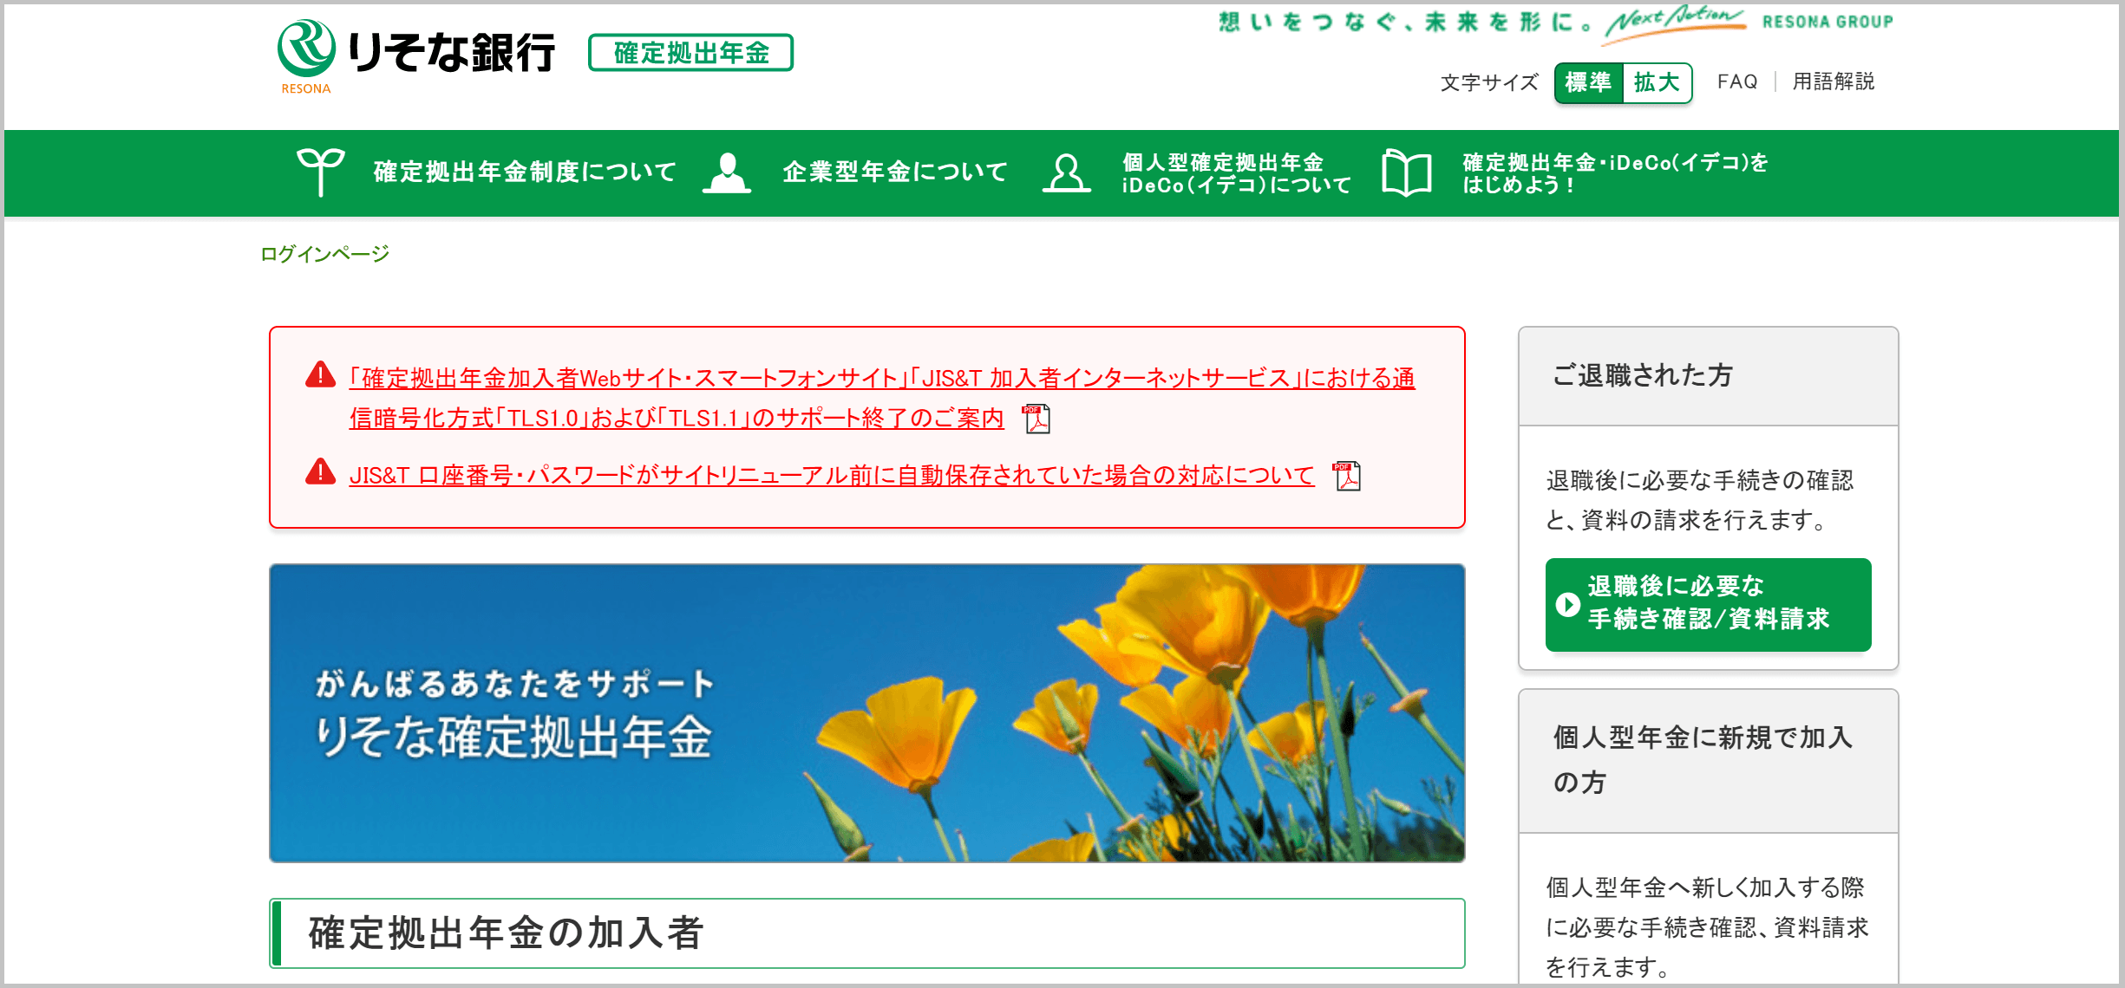Click the Resona Bank logo
Viewport: 2125px width, 988px height.
[416, 55]
